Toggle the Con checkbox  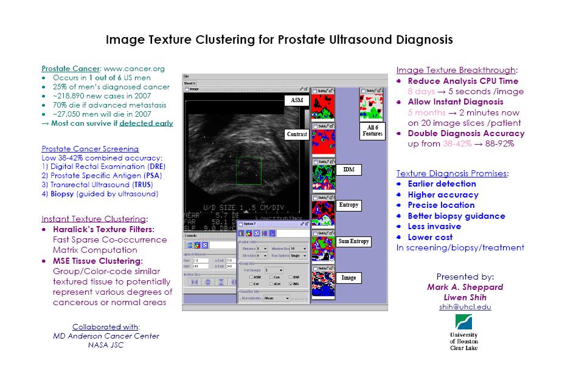[x=271, y=277]
